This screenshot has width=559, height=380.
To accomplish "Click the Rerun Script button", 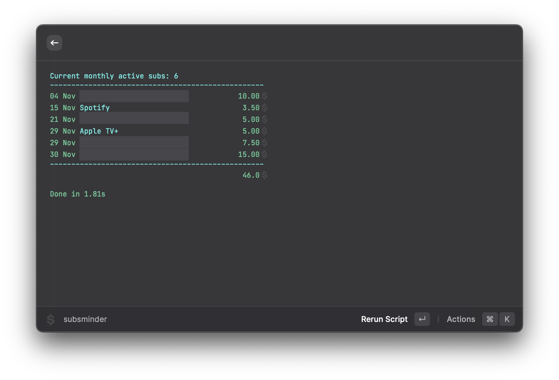I will click(x=384, y=319).
